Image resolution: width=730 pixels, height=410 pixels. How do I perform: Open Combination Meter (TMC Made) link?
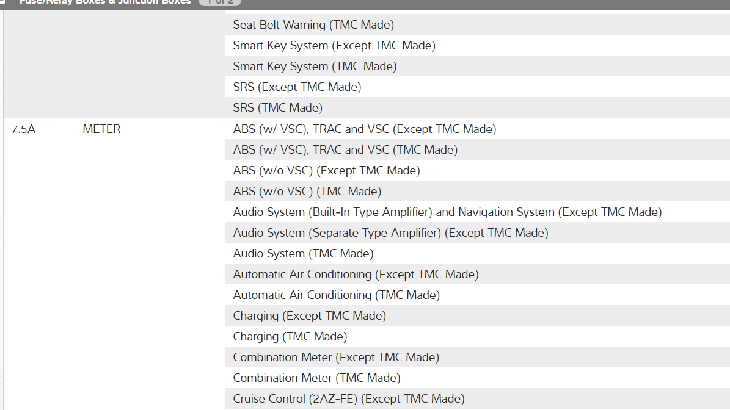pyautogui.click(x=316, y=378)
